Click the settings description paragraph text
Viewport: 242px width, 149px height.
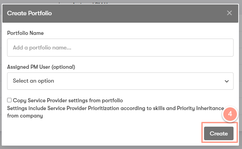(116, 112)
